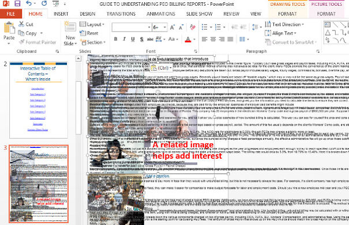Click the Numbering list icon
The image size is (349, 225).
218,27
